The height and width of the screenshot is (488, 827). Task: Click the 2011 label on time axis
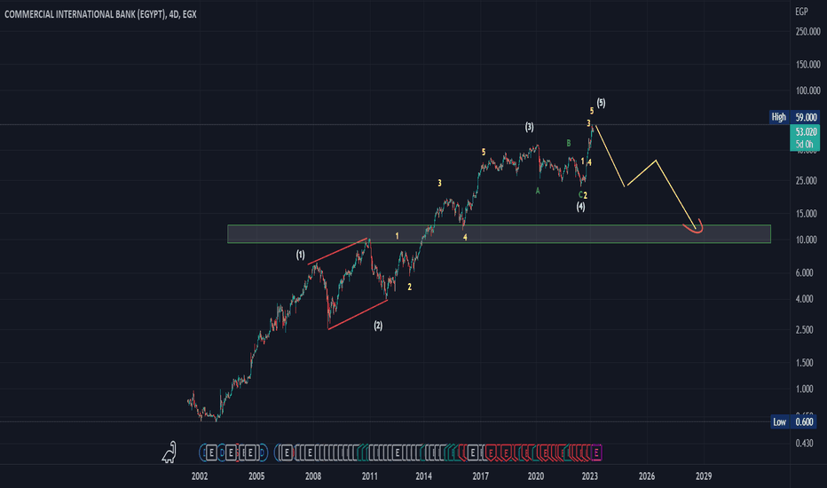(370, 476)
